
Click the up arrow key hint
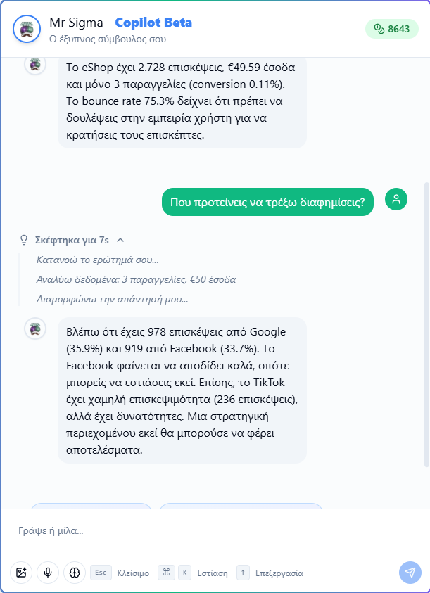pos(243,573)
